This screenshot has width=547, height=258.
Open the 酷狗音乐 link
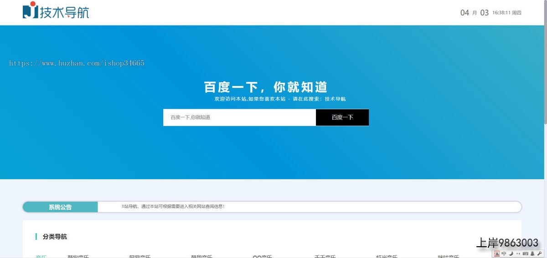tap(78, 256)
